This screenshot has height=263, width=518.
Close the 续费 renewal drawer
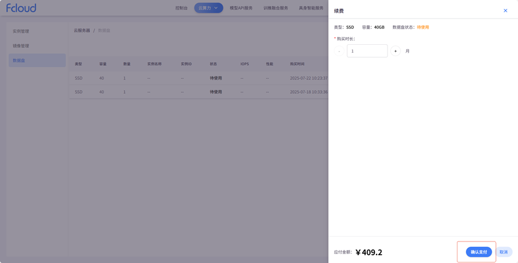click(x=505, y=11)
